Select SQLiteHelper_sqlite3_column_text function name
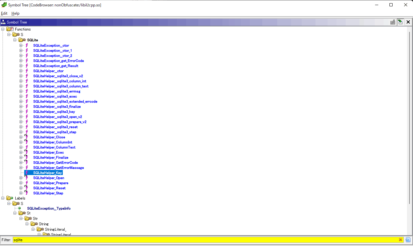Image resolution: width=413 pixels, height=246 pixels. pos(61,86)
